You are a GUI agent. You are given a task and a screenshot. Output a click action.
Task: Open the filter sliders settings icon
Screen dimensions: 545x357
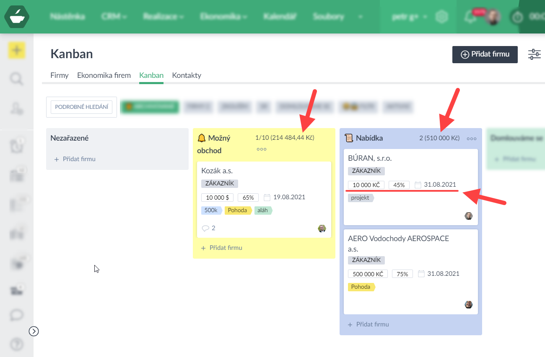534,54
